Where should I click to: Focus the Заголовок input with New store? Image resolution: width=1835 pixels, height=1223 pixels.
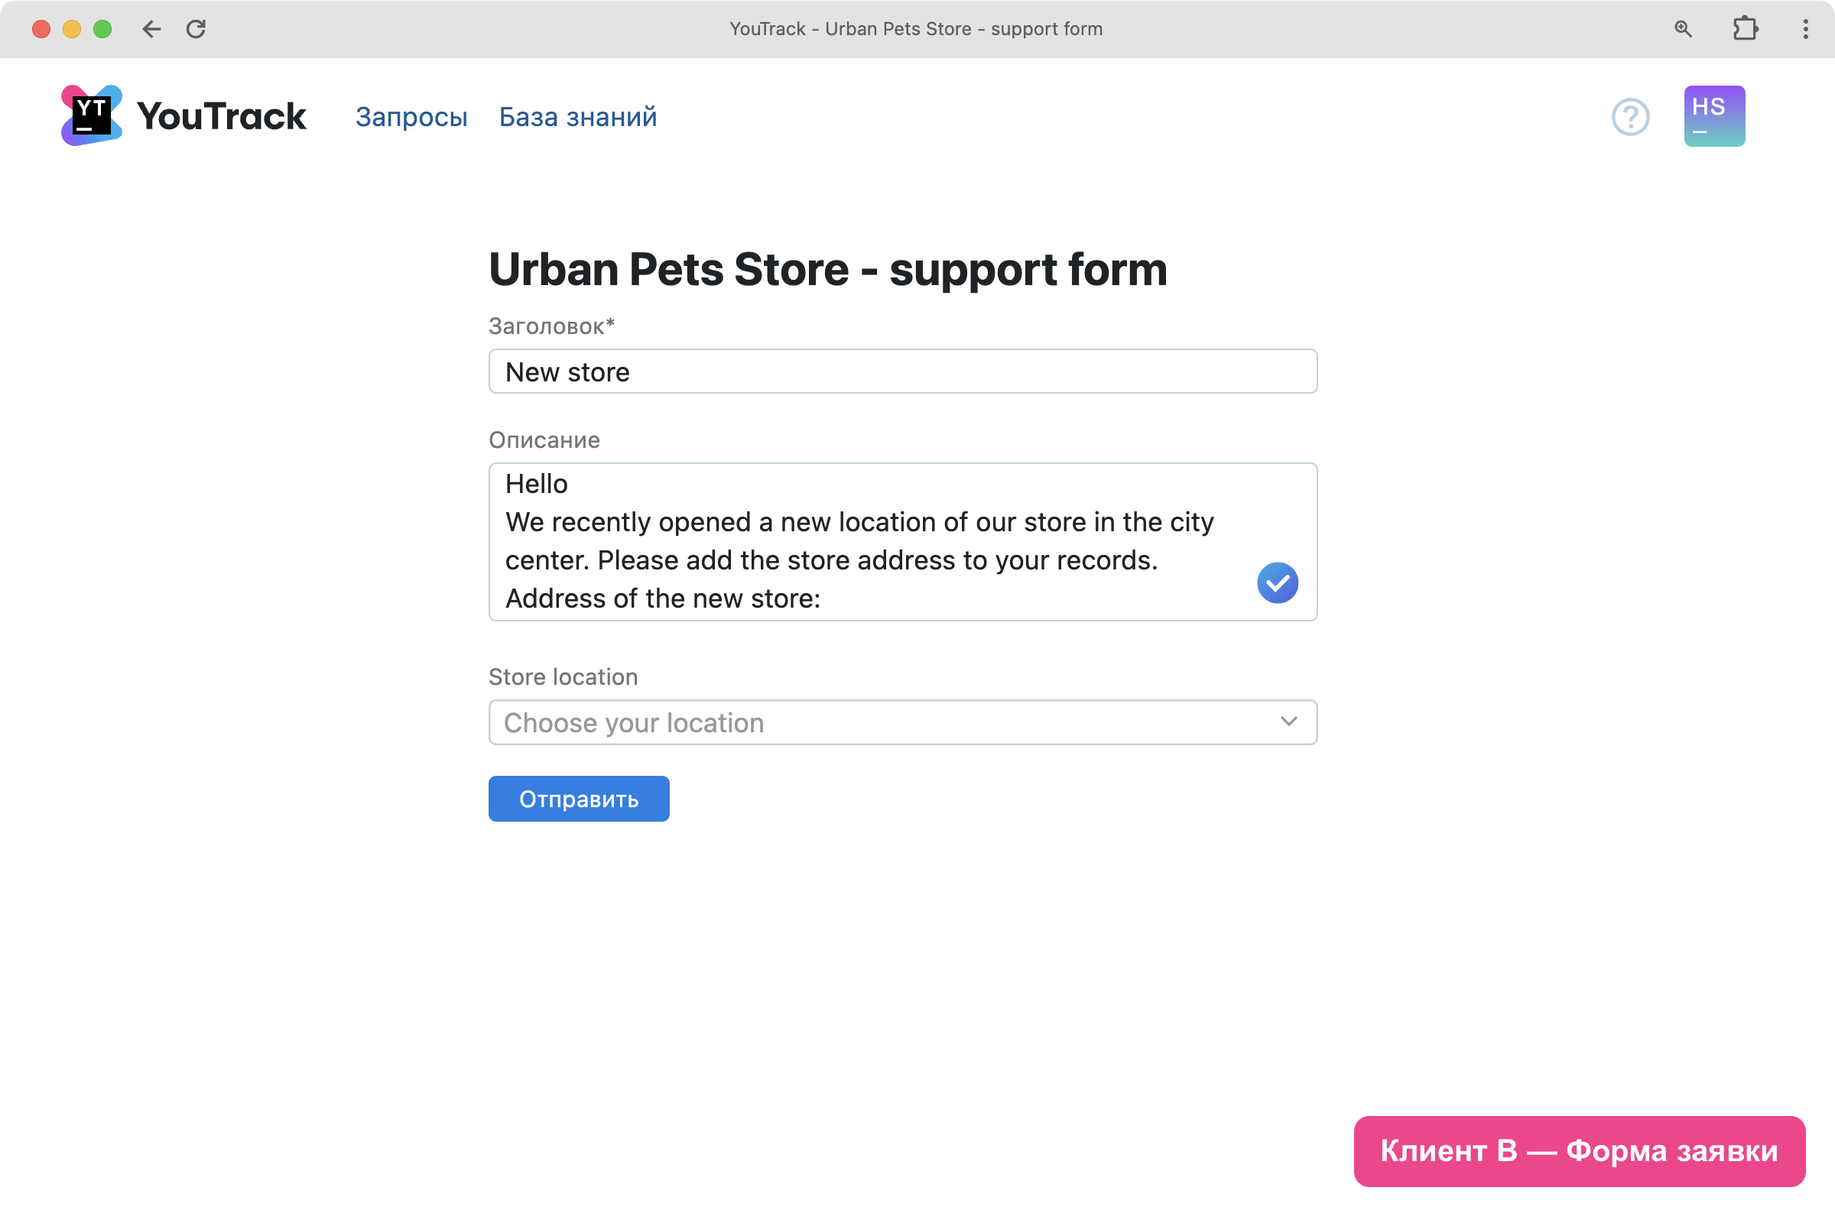tap(902, 372)
